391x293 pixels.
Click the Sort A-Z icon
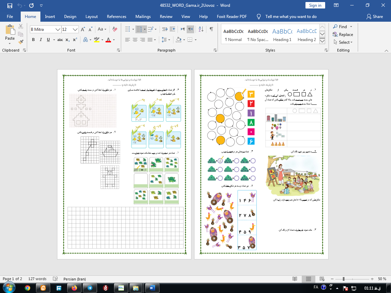pyautogui.click(x=201, y=30)
